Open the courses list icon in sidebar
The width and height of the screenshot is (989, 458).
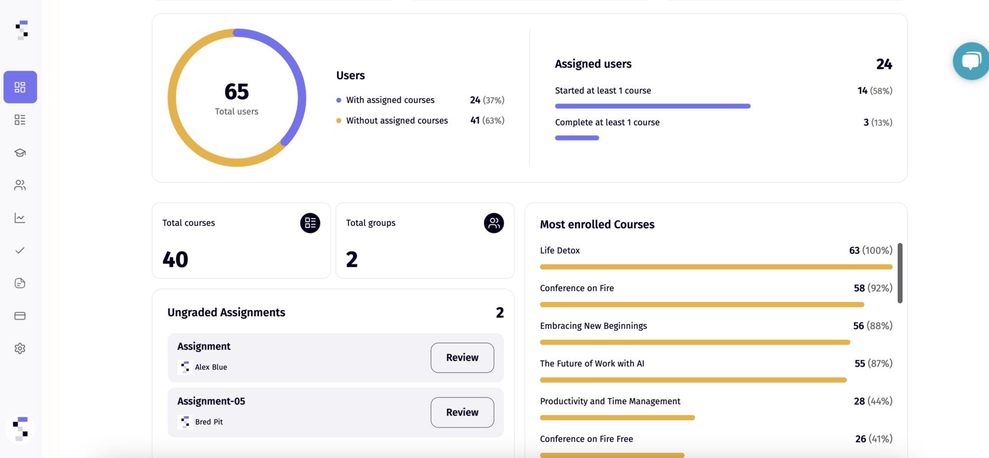point(20,120)
